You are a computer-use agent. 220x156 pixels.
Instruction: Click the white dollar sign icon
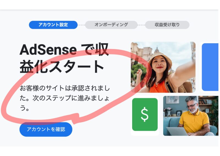(x=145, y=114)
